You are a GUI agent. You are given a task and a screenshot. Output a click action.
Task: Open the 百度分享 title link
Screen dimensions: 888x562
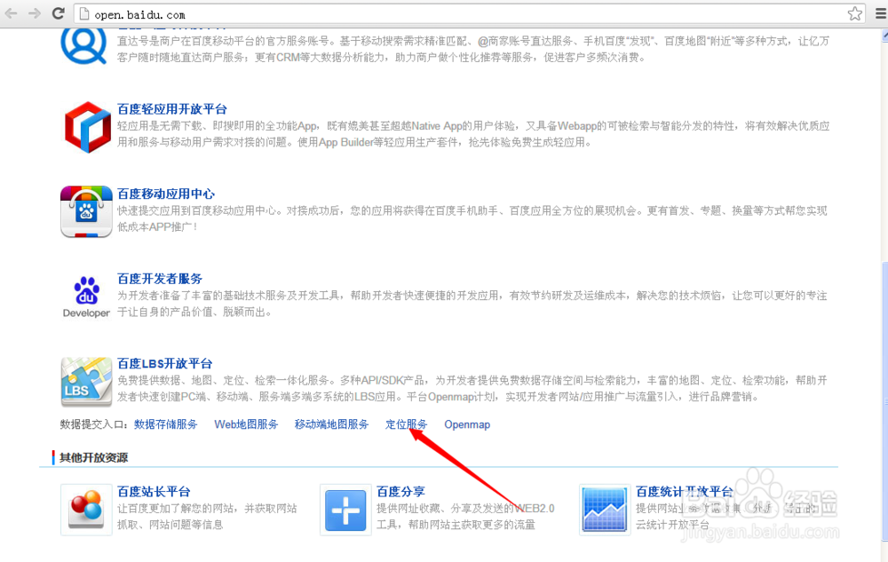tap(401, 492)
